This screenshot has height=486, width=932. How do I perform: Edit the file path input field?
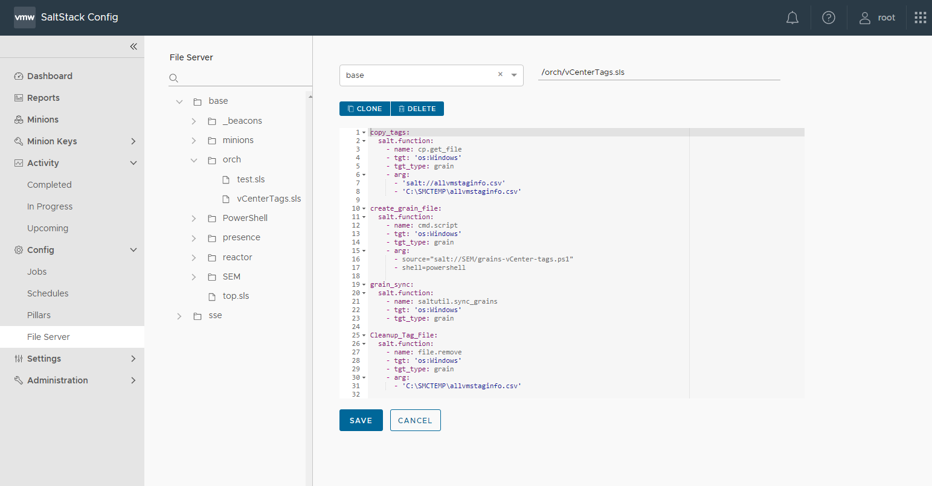point(658,72)
